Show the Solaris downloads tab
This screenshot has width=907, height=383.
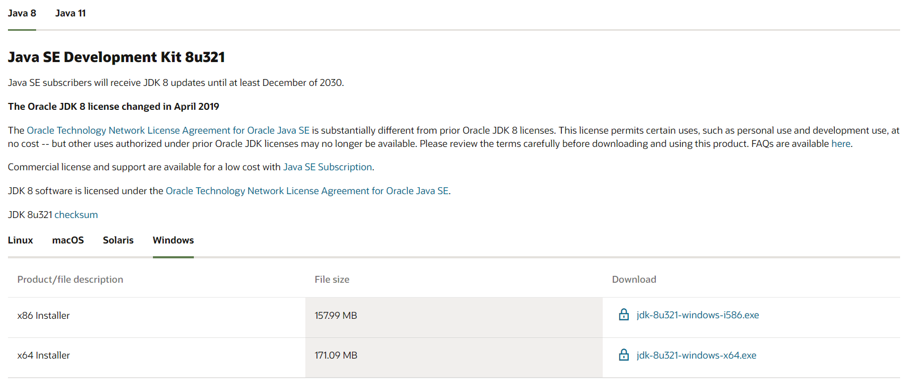point(118,240)
